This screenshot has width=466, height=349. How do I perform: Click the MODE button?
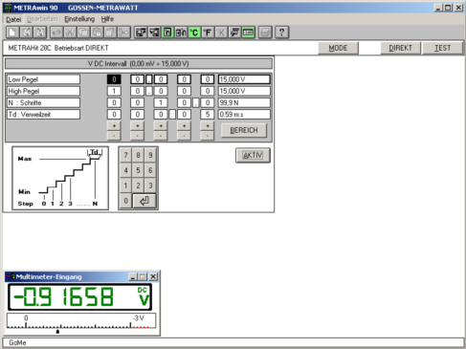pyautogui.click(x=338, y=48)
